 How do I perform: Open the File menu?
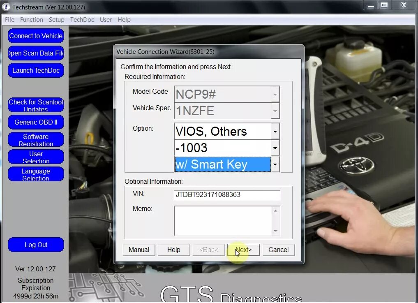point(9,20)
